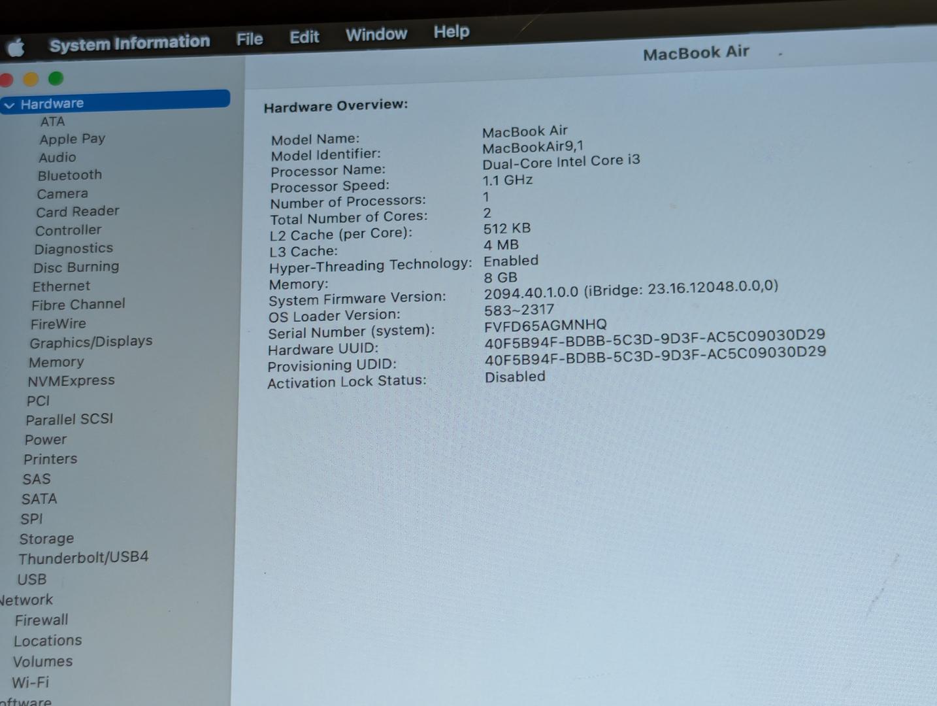Click the processor name 'Dual-Core Intel Core i3'

pyautogui.click(x=561, y=161)
